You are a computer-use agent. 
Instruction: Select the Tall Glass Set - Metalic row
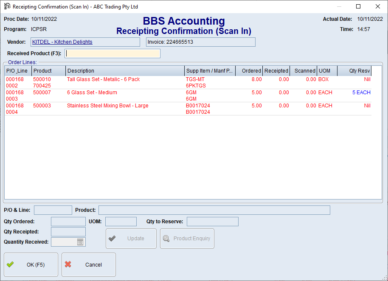click(103, 79)
